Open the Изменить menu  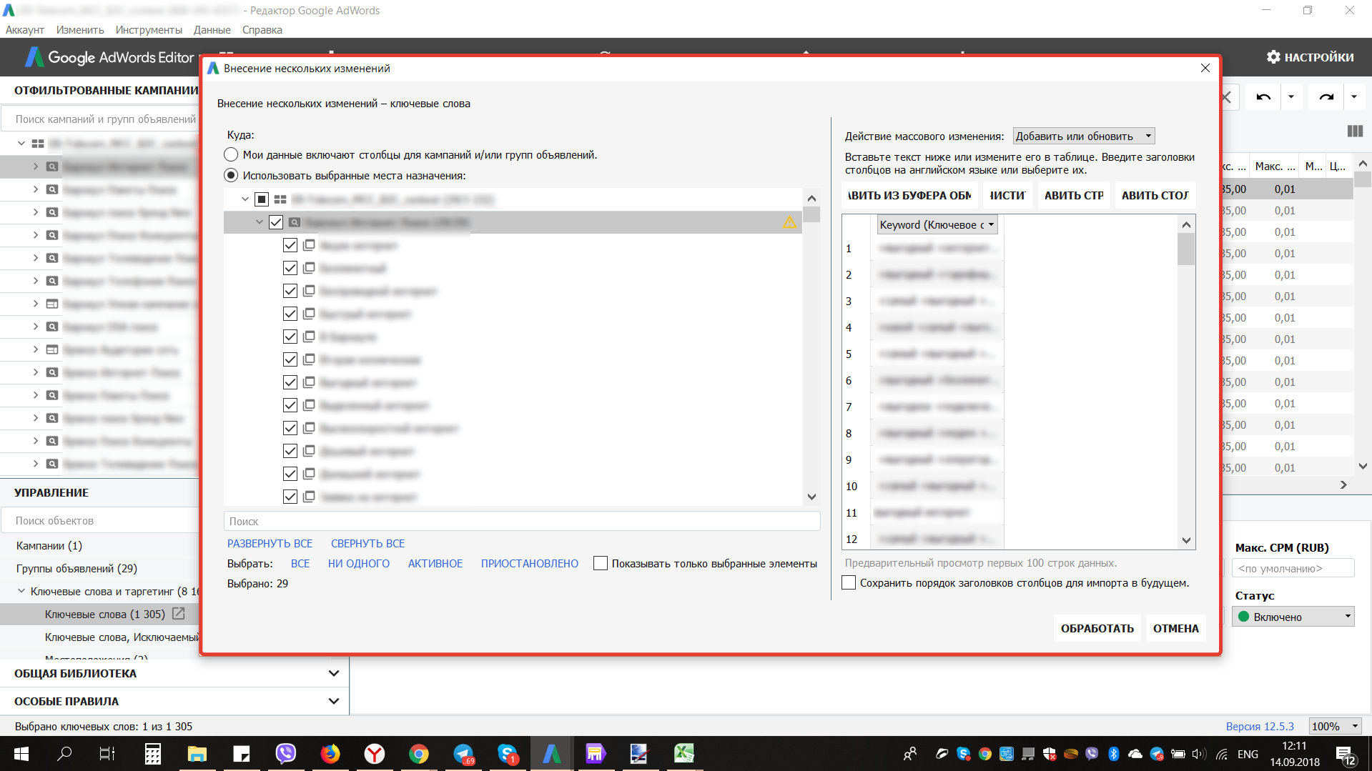coord(80,30)
